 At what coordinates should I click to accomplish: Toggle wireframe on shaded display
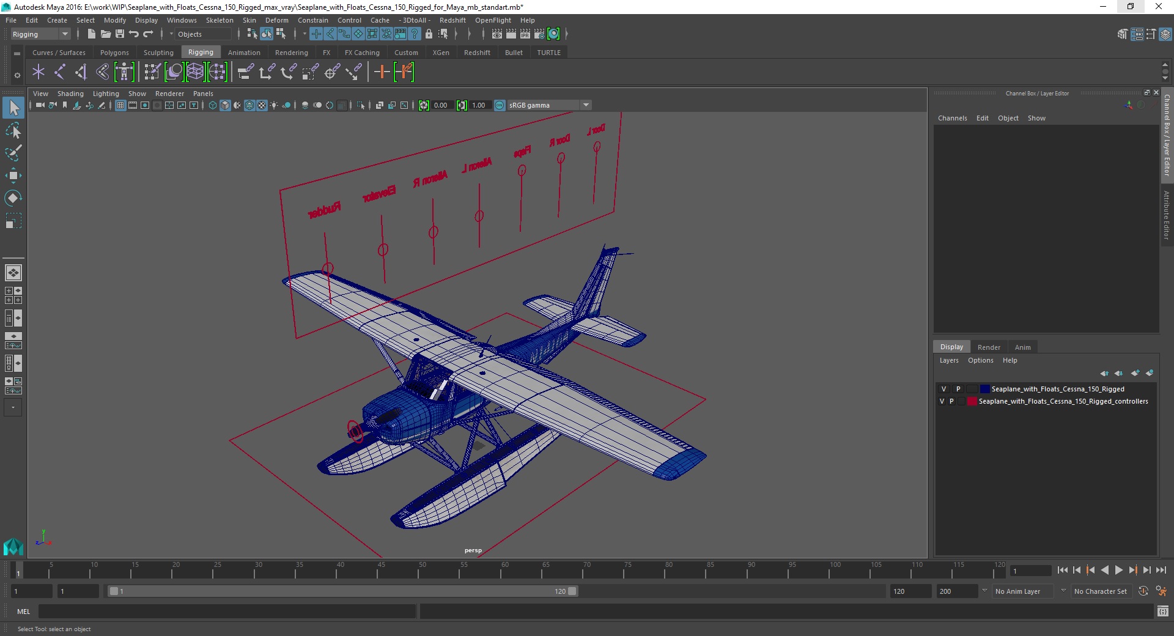[249, 105]
